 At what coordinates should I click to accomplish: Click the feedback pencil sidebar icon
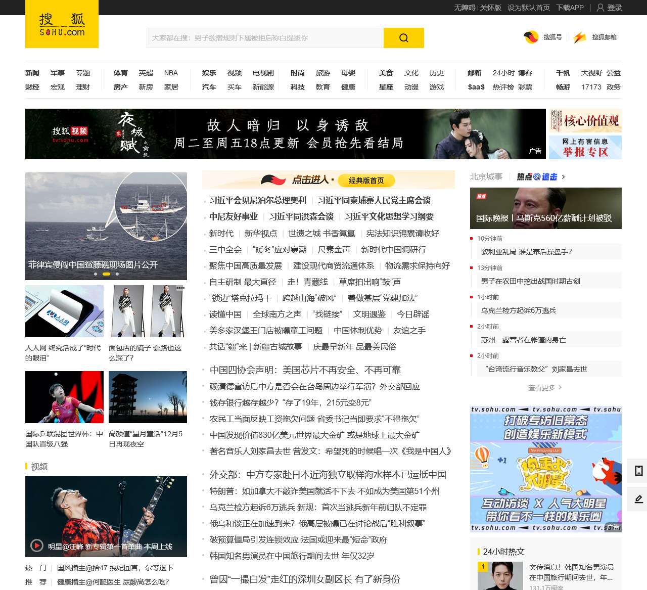pyautogui.click(x=638, y=499)
